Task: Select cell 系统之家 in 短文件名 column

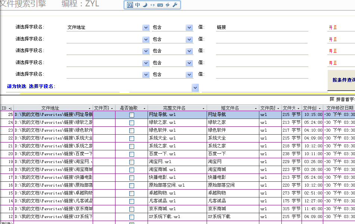Action: click(233, 146)
